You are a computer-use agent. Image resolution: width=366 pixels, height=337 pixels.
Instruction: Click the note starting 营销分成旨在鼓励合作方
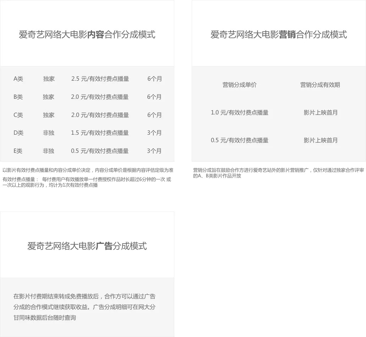pos(278,173)
